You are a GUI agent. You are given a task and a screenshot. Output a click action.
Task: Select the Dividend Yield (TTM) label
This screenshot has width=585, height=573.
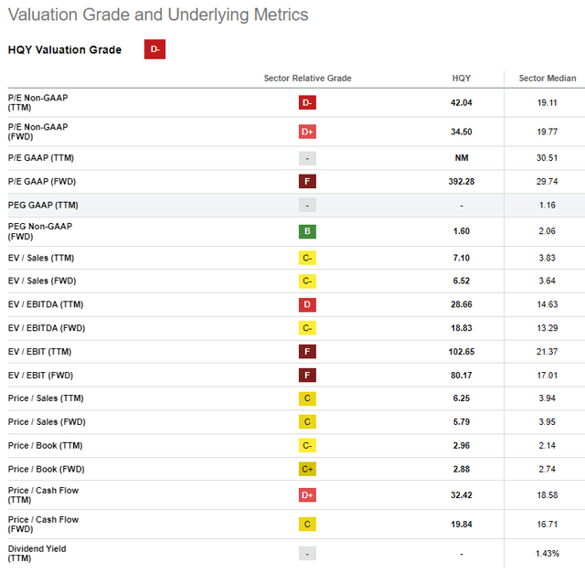[37, 554]
